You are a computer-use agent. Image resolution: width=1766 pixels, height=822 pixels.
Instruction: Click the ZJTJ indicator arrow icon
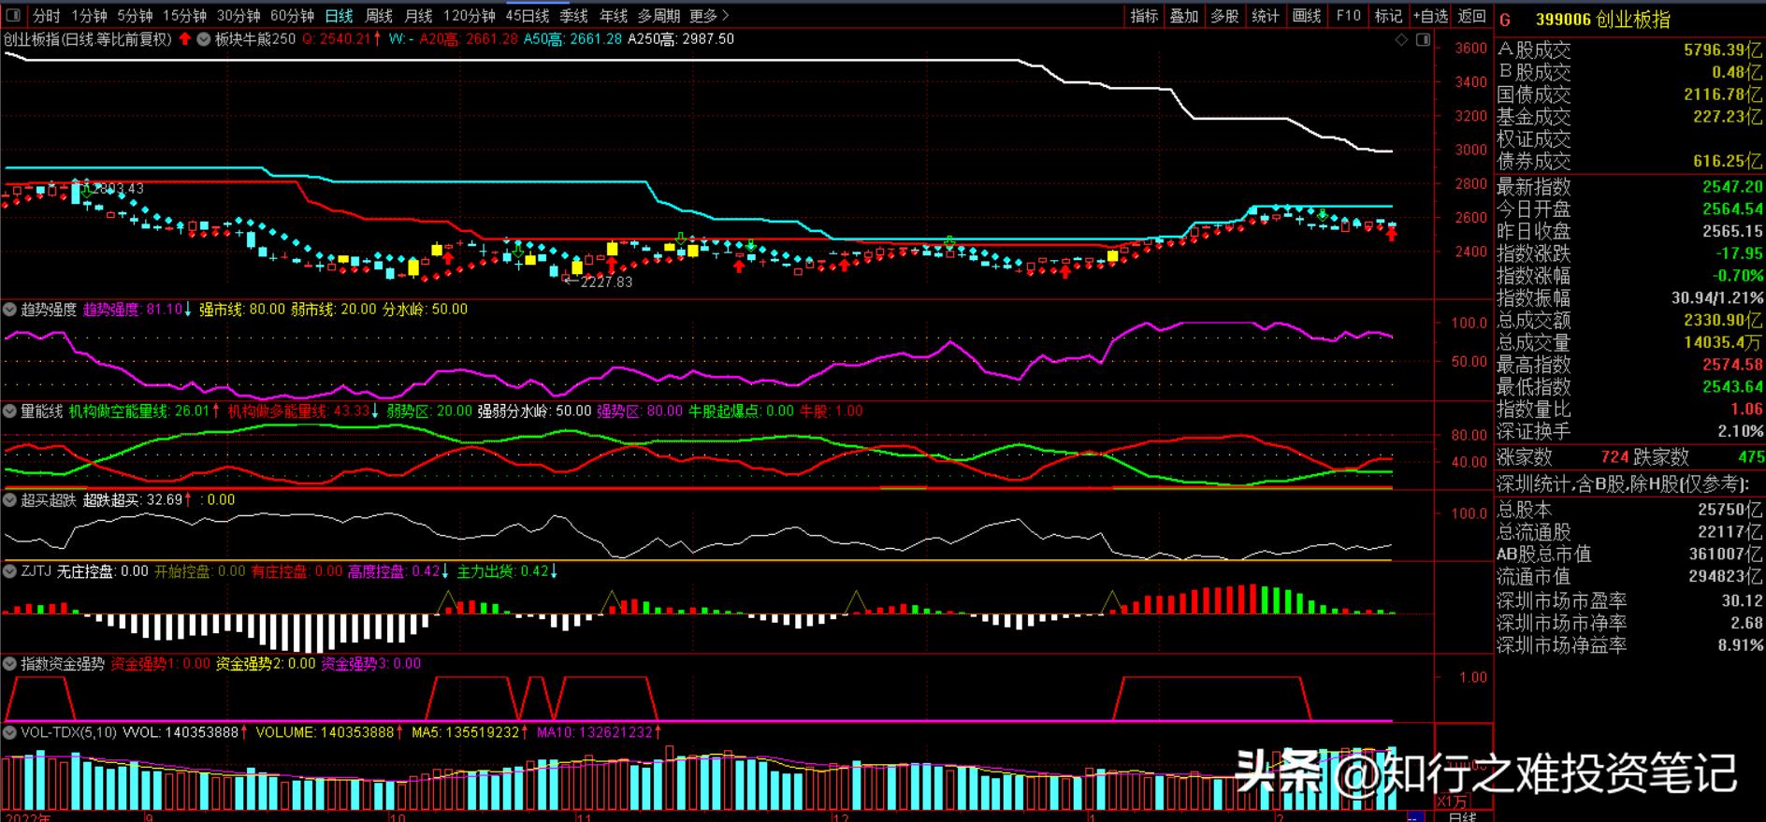point(9,571)
